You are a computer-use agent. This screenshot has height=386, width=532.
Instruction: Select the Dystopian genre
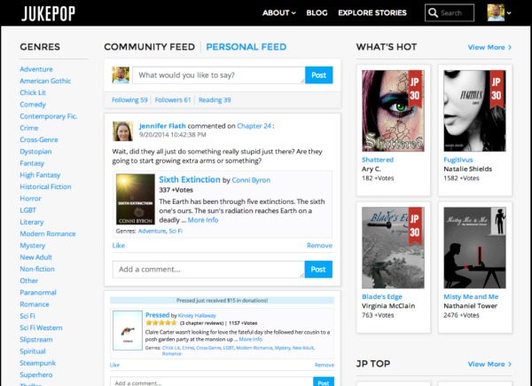tap(35, 152)
